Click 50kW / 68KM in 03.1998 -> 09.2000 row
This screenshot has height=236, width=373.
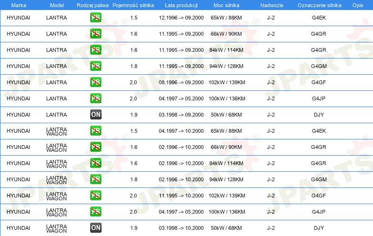click(x=226, y=115)
